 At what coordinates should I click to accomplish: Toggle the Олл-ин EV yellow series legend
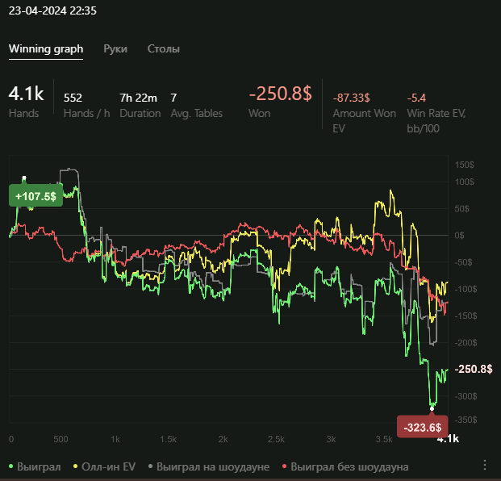point(105,467)
